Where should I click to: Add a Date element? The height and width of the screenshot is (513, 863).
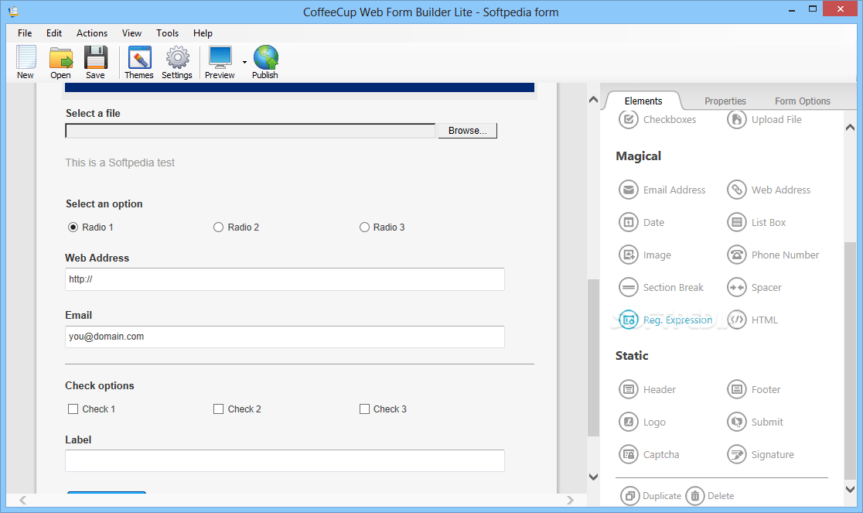click(x=641, y=222)
